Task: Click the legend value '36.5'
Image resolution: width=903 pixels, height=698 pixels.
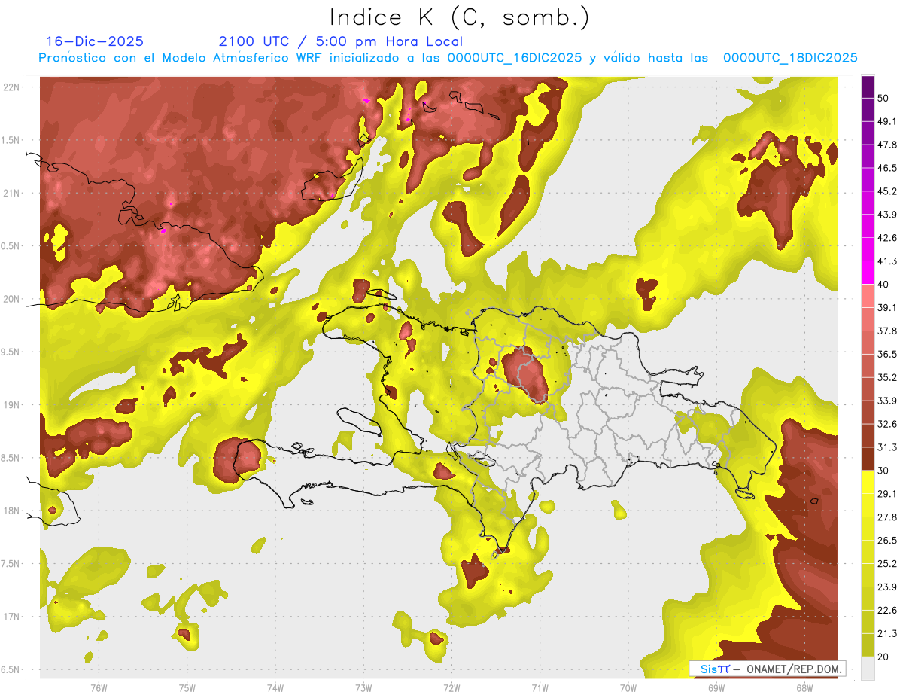Action: 886,354
